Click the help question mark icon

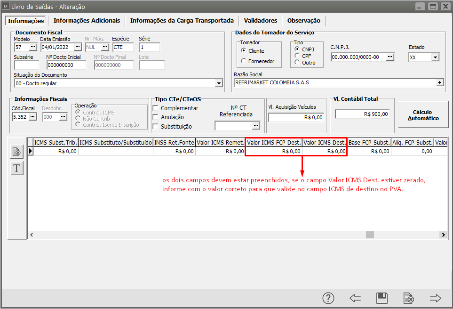328,298
